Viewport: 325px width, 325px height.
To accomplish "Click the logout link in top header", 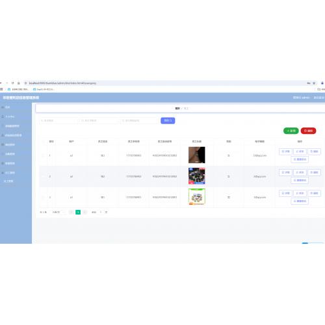I will (318, 97).
